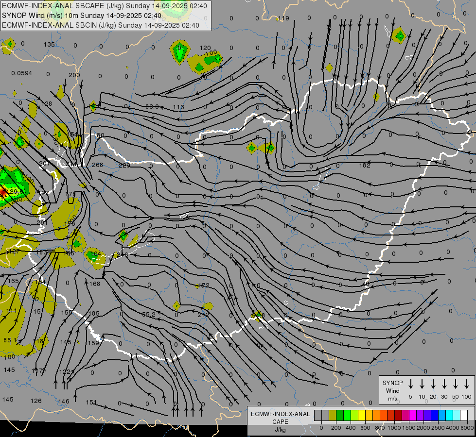
Task: Click the 104 value in green patch
Action: coord(96,253)
